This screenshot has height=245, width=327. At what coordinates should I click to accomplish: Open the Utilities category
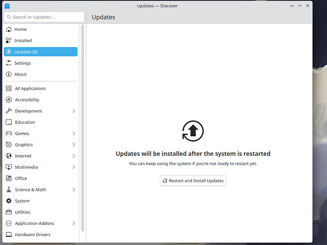point(41,212)
